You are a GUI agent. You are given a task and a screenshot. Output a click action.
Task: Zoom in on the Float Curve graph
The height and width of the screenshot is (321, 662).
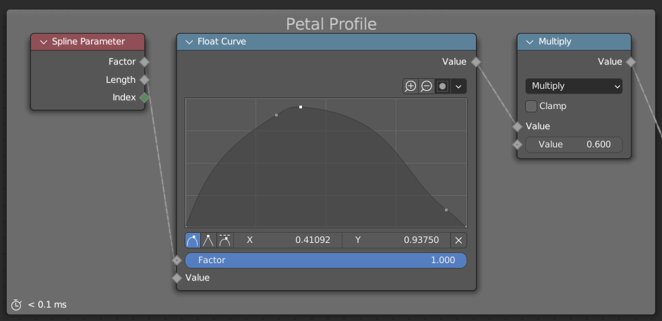[x=411, y=86]
